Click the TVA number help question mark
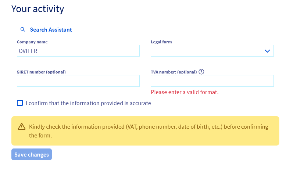 tap(201, 72)
